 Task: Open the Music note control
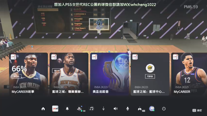[91, 109]
